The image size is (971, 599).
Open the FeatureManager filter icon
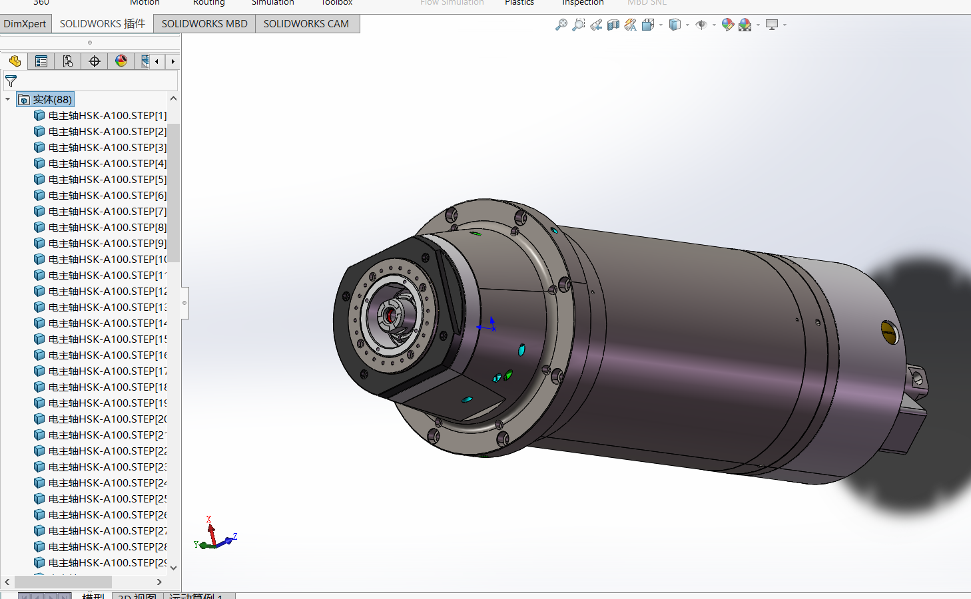pos(11,81)
